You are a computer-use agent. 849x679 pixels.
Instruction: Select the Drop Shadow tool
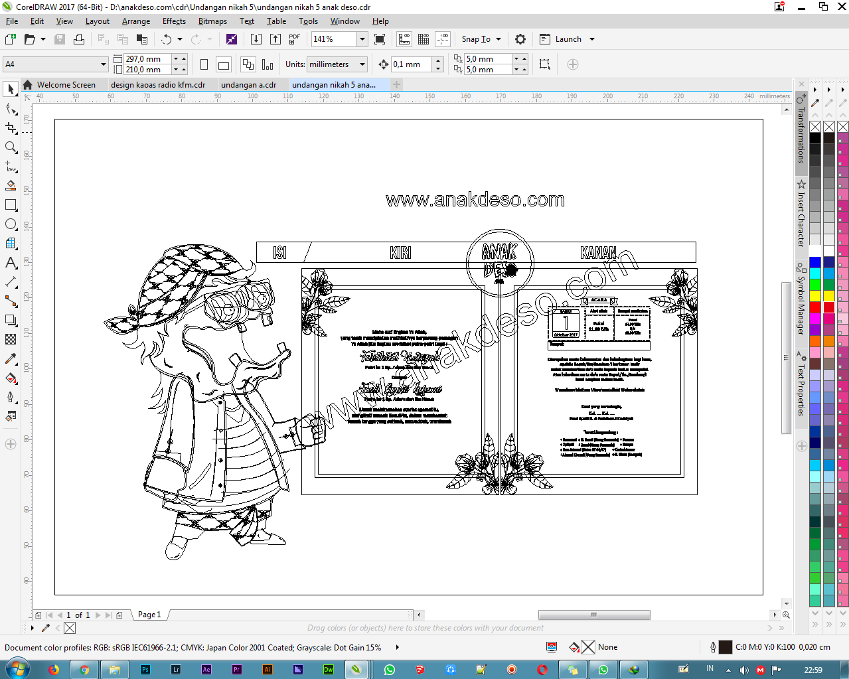(x=11, y=320)
